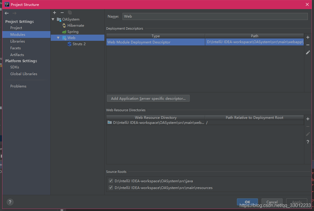This screenshot has width=314, height=211.
Task: Remove the selected deployment descriptor
Action: click(308, 45)
